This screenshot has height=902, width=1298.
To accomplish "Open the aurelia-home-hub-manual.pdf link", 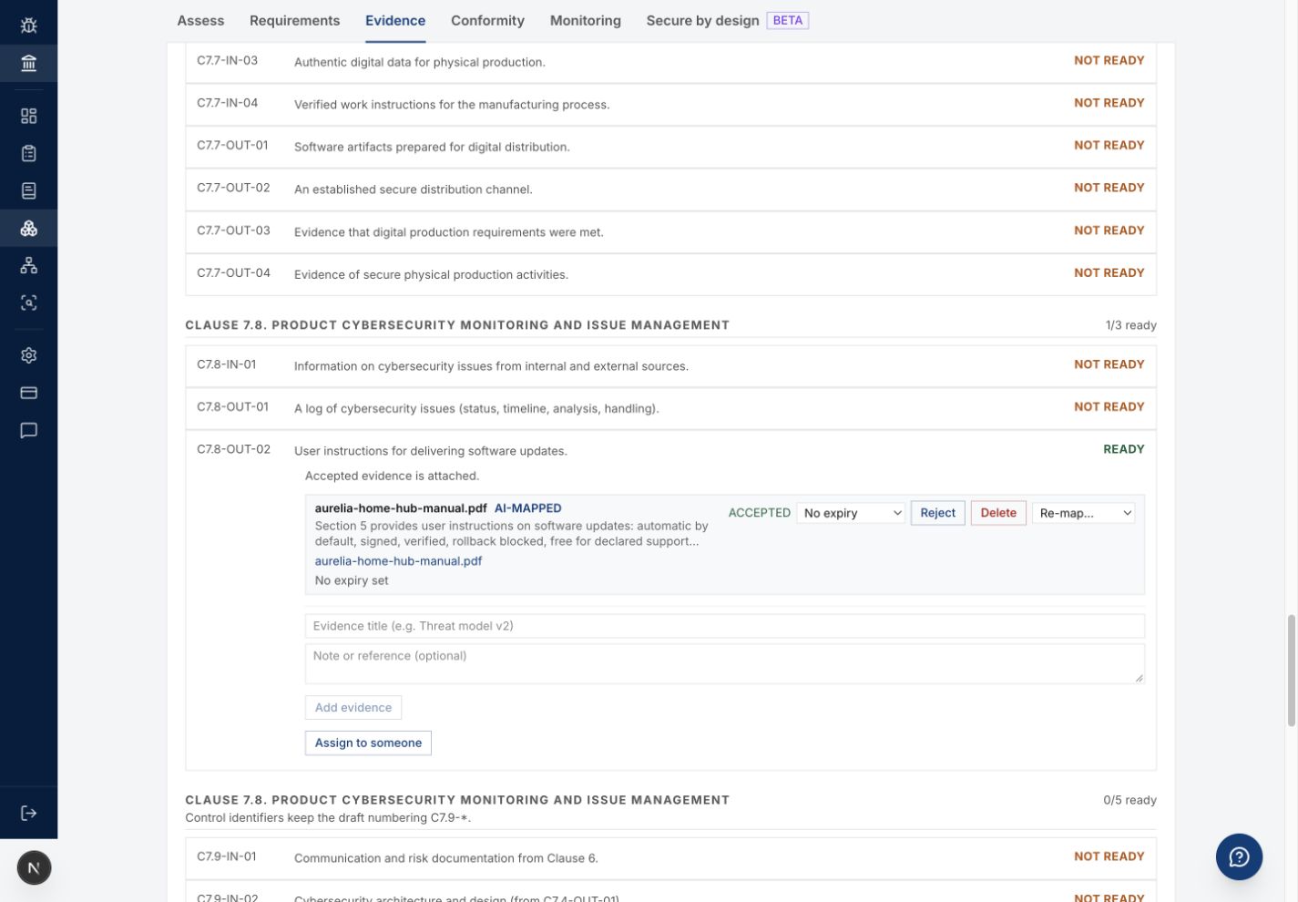I will (398, 561).
